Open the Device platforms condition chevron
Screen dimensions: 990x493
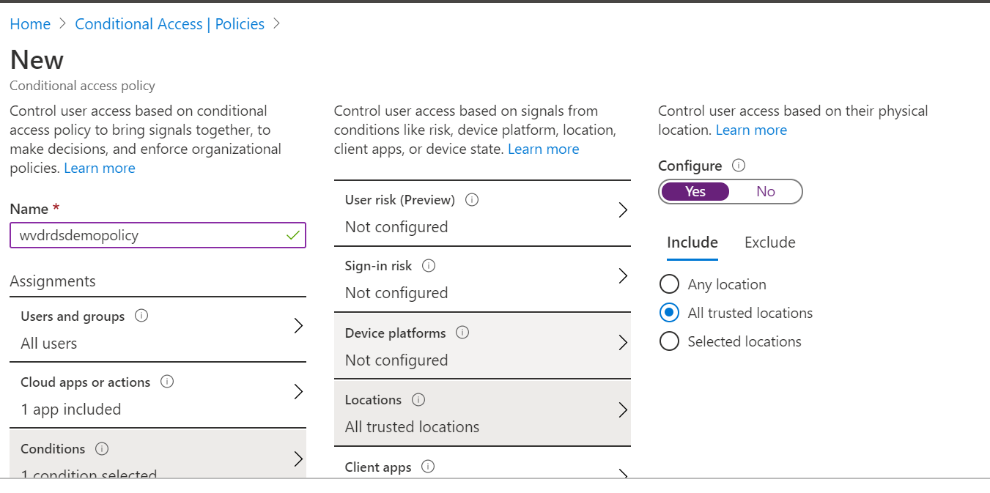[623, 343]
